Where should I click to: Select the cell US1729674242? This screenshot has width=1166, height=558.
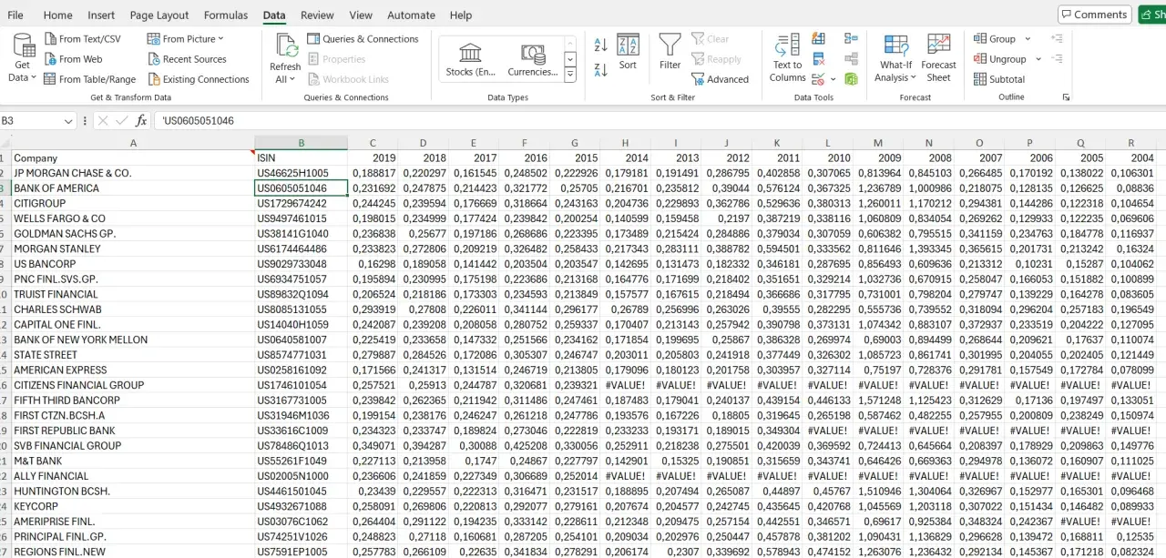click(301, 204)
